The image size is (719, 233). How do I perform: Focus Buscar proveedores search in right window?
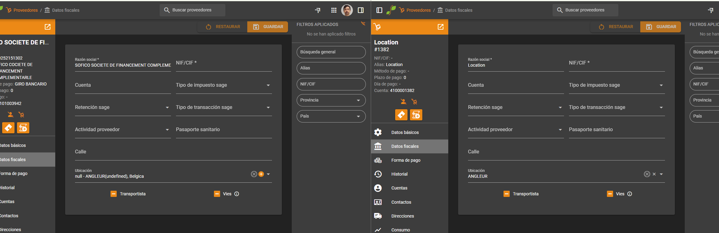click(x=585, y=10)
